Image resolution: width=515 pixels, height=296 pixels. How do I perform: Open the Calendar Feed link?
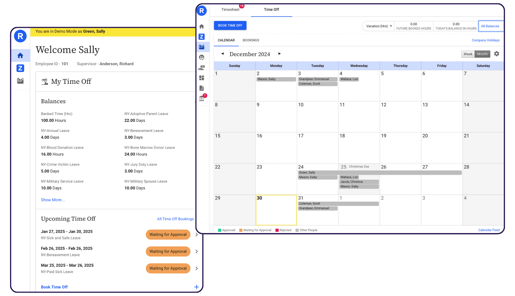[489, 230]
